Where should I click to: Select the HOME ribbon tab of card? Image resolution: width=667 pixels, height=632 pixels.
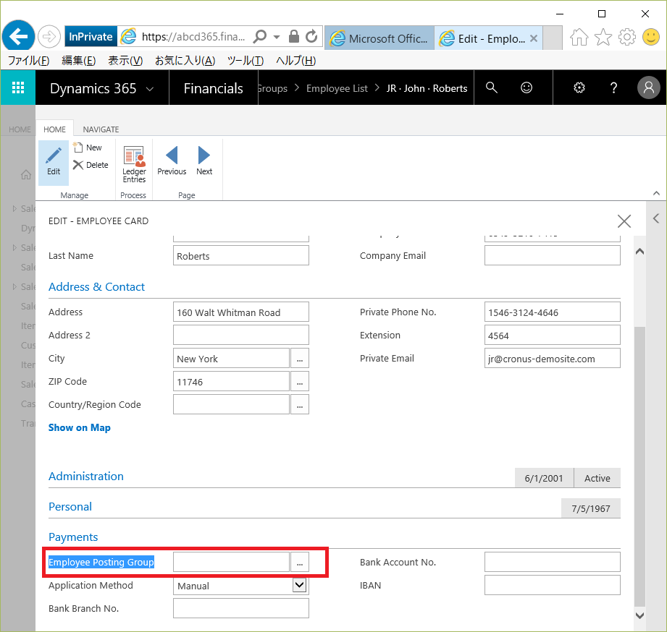[x=54, y=129]
